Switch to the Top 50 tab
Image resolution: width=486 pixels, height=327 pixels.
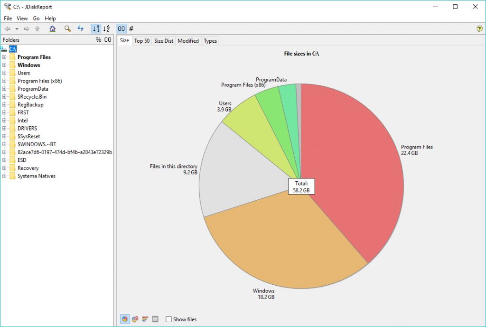[x=141, y=41]
